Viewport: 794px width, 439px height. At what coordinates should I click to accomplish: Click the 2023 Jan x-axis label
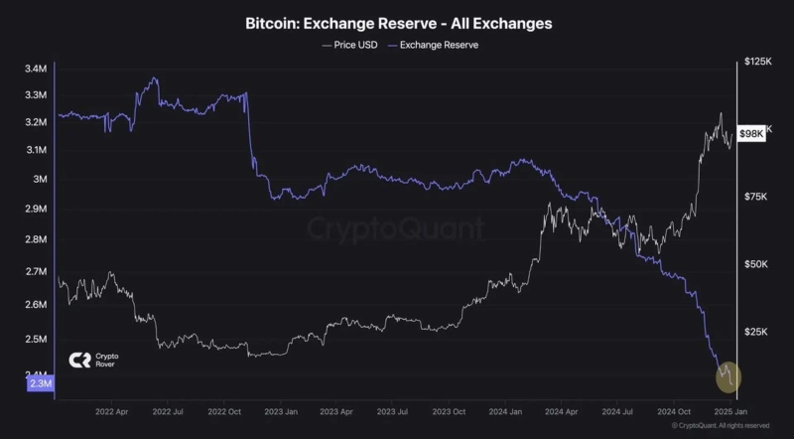[281, 410]
